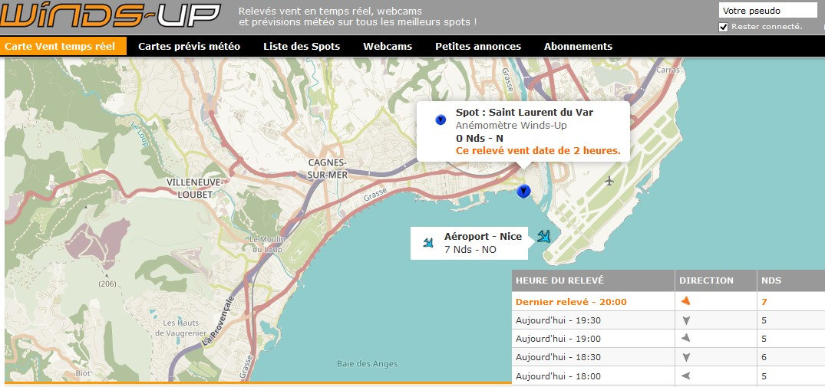Click the Aéroport - Nice label
The height and width of the screenshot is (387, 825).
pyautogui.click(x=483, y=236)
